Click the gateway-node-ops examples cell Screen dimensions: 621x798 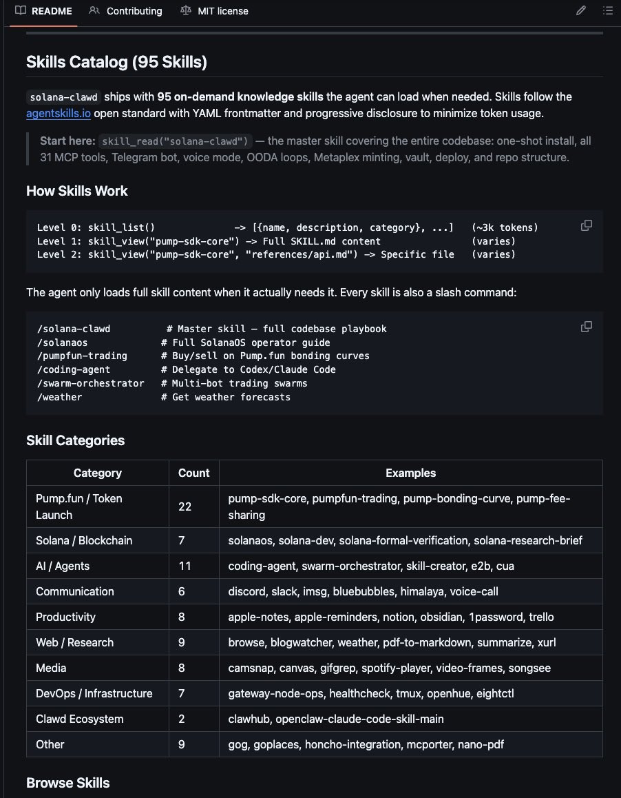(411, 693)
